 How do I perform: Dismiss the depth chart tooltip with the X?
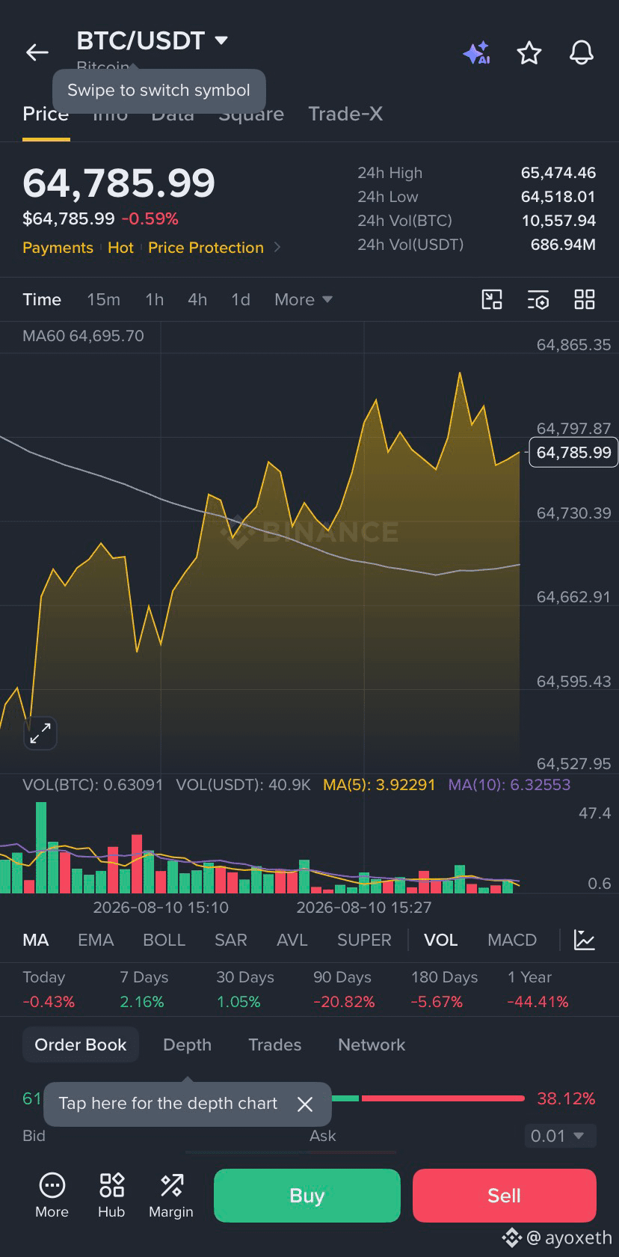[x=305, y=1104]
